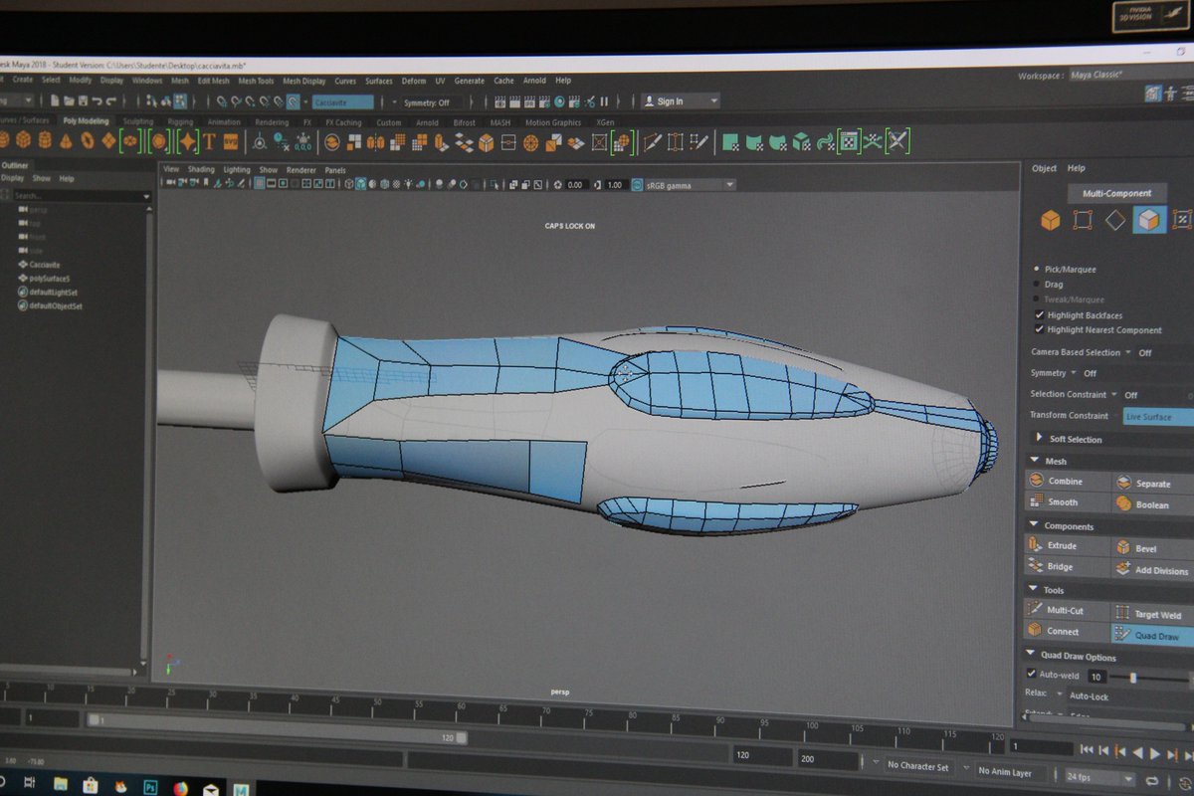Select Tweak/Marquee radio option
1194x796 pixels.
click(x=1037, y=298)
